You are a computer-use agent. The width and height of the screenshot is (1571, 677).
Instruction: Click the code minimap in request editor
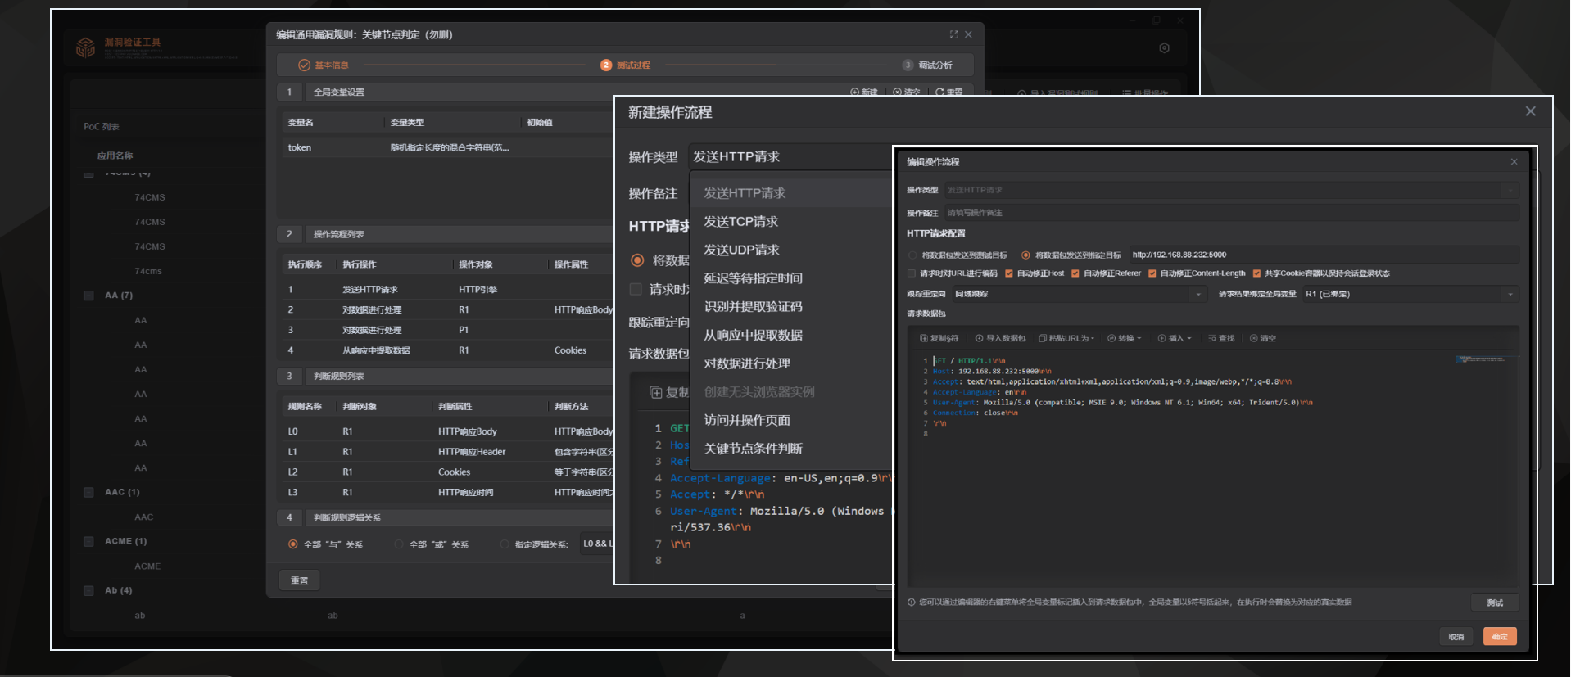[1481, 359]
